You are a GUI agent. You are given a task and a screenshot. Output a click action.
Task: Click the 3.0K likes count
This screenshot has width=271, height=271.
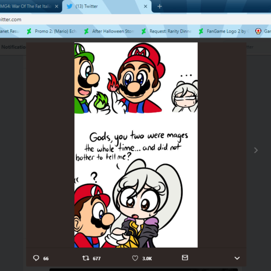[147, 259]
